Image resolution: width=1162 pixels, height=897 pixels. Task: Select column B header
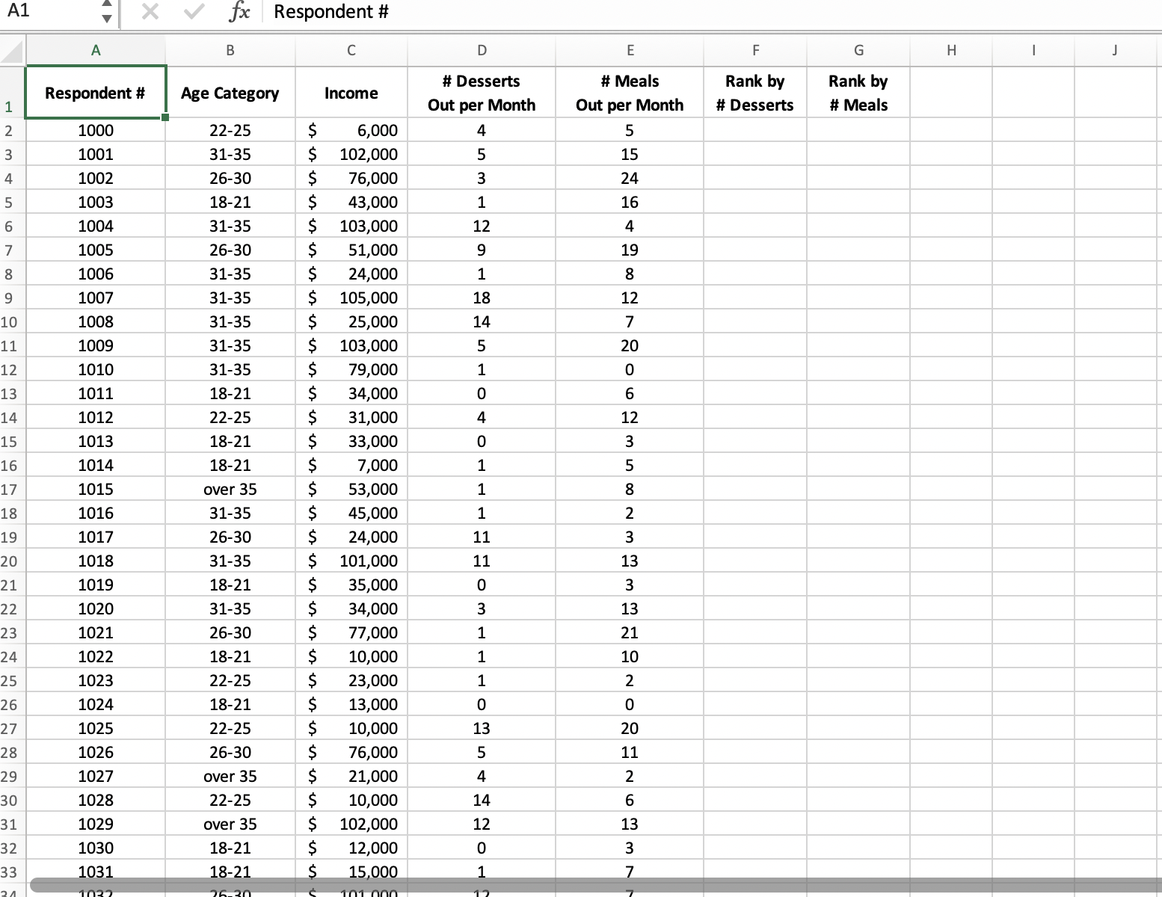[230, 51]
